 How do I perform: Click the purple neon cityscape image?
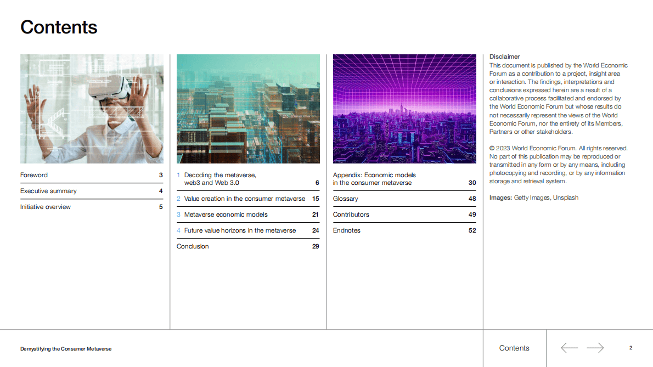404,109
